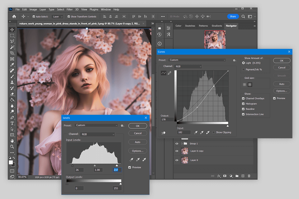Switch to the Patterns tab
The image size is (299, 199).
point(203,26)
